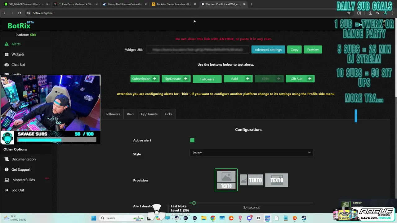Screen dimensions: 397x223
Task: Test a Followers alert
Action: (207, 79)
